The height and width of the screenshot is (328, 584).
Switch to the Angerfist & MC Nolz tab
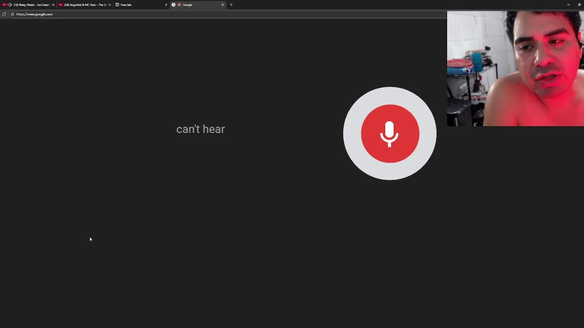[x=85, y=5]
